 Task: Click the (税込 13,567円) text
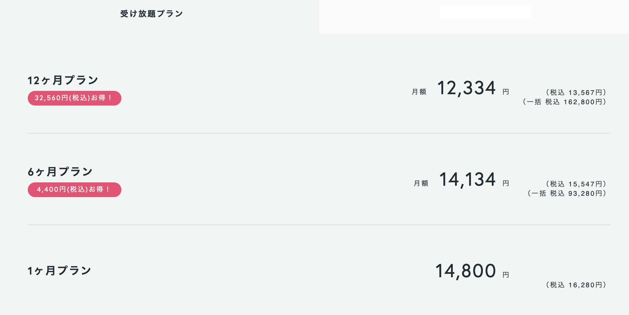575,93
